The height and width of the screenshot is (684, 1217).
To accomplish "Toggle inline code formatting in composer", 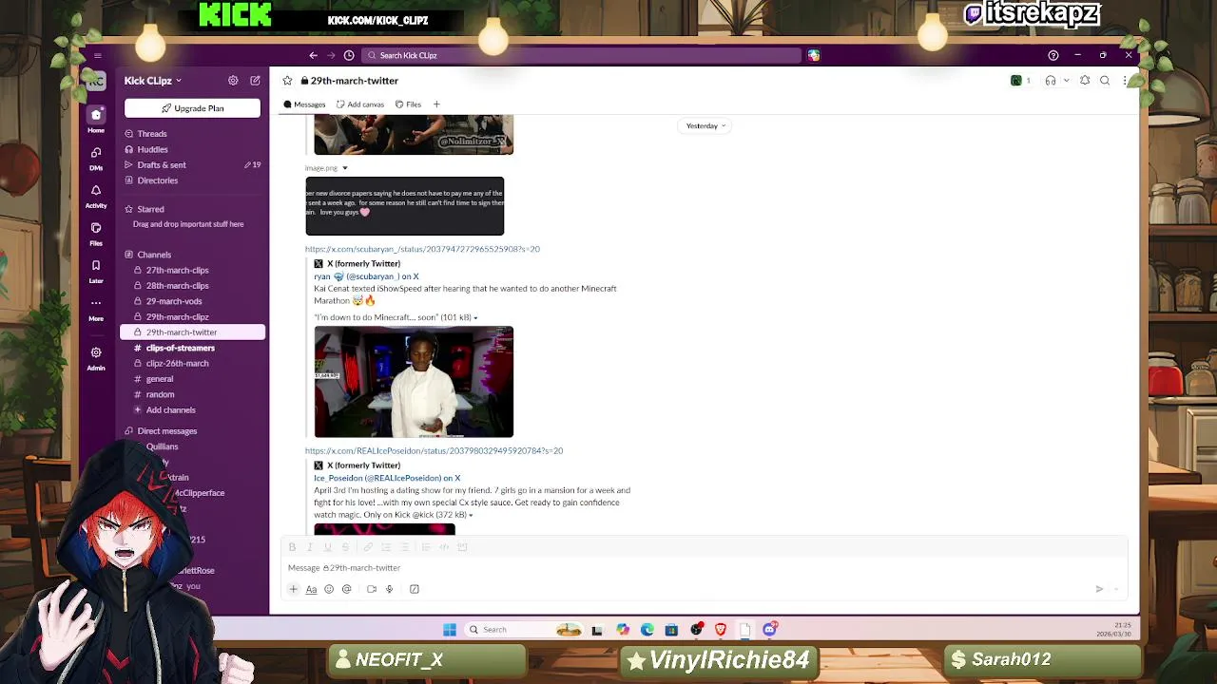I will 443,547.
